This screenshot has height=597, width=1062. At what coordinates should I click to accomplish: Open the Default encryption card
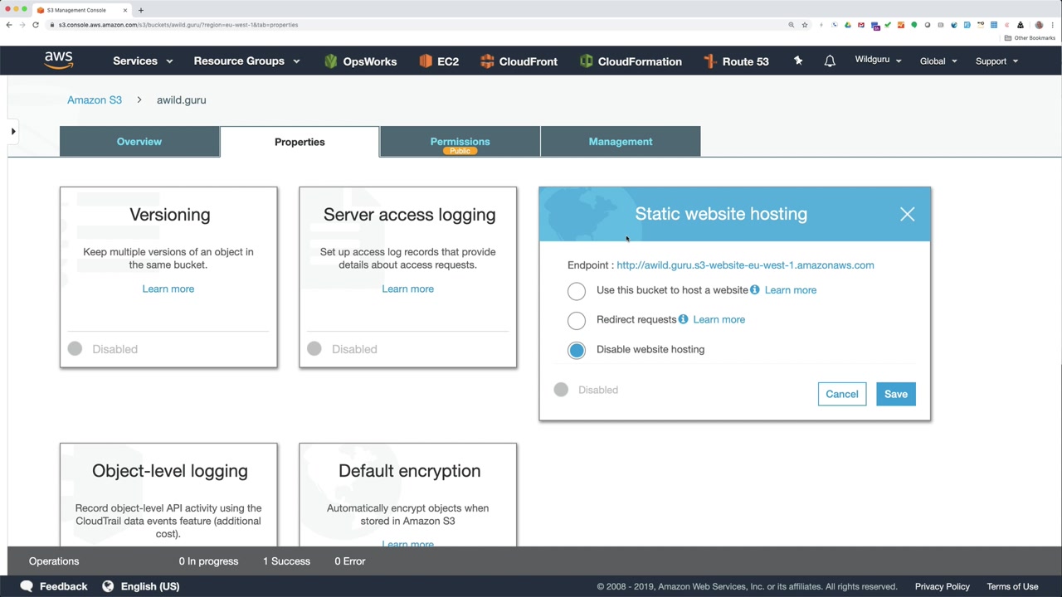tap(407, 495)
